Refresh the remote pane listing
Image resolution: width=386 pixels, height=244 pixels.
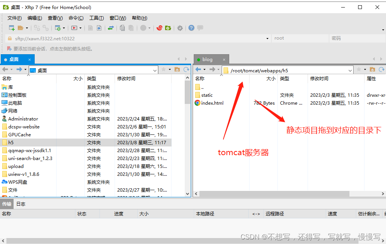point(381,70)
